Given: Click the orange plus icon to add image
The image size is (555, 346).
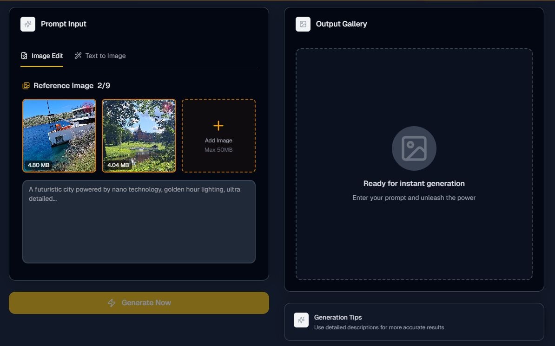Looking at the screenshot, I should coord(218,126).
